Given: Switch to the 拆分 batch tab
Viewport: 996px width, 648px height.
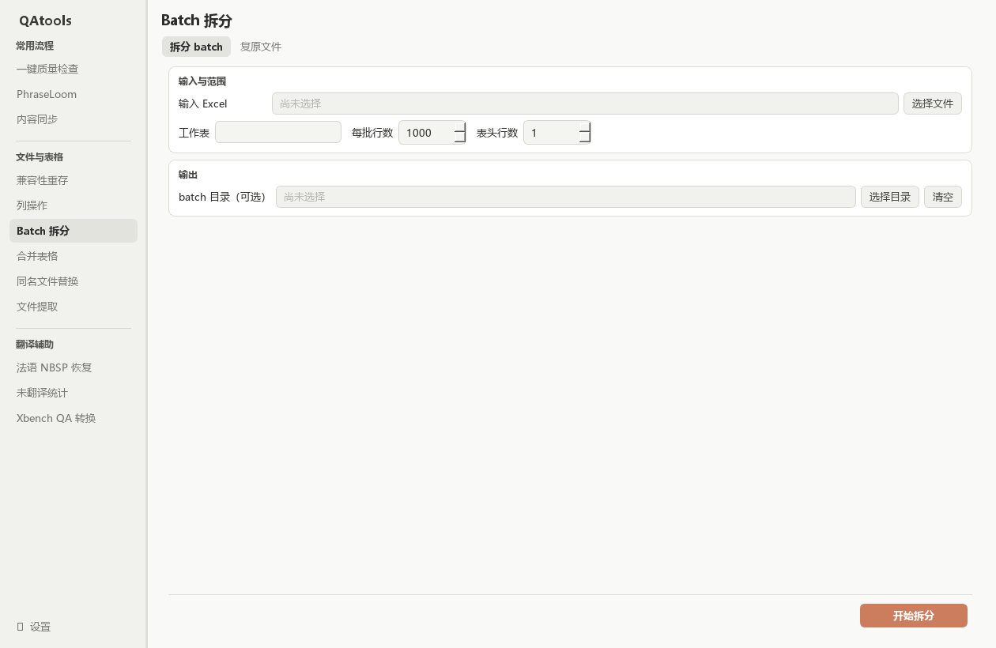Looking at the screenshot, I should [x=196, y=47].
